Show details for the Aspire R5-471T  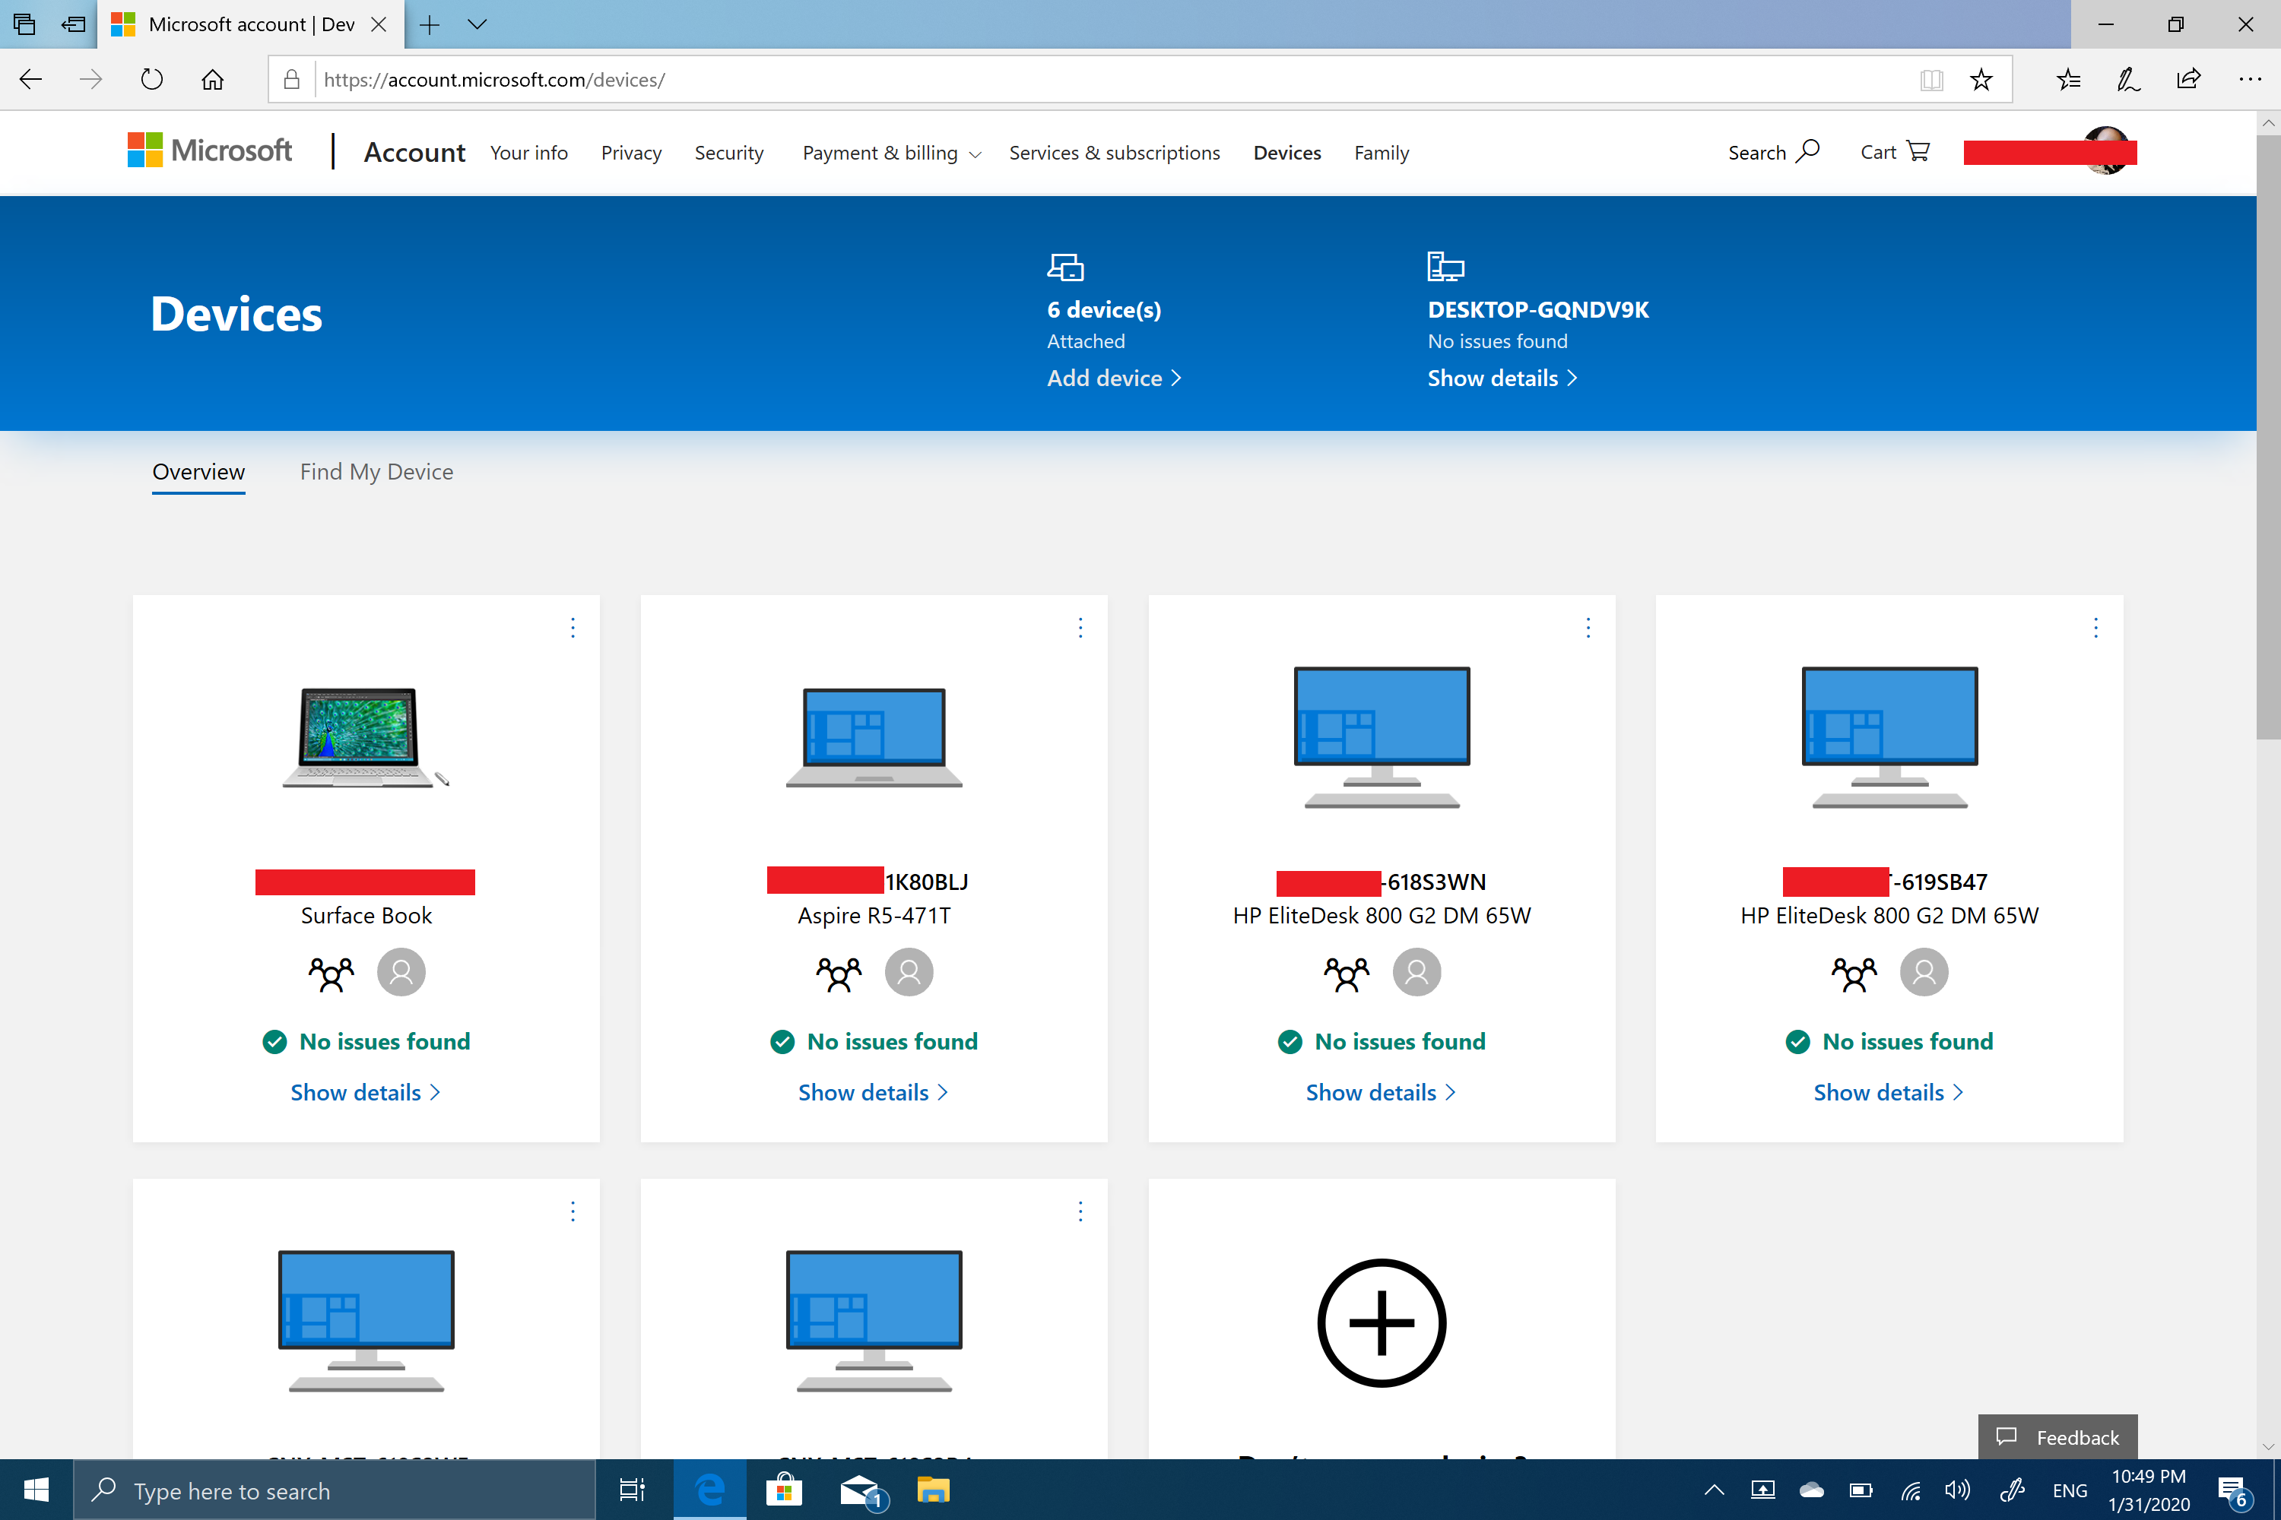coord(873,1093)
